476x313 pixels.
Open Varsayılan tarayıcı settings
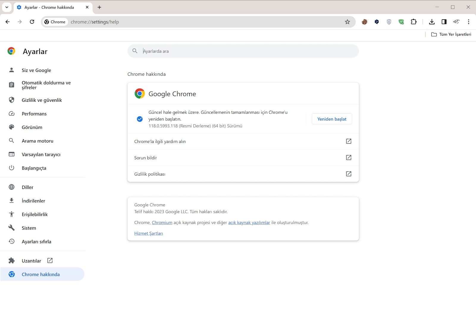point(43,155)
